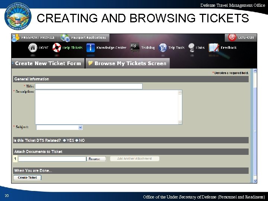268x201 pixels.
Task: Click Add Another Attachment button
Action: 134,159
